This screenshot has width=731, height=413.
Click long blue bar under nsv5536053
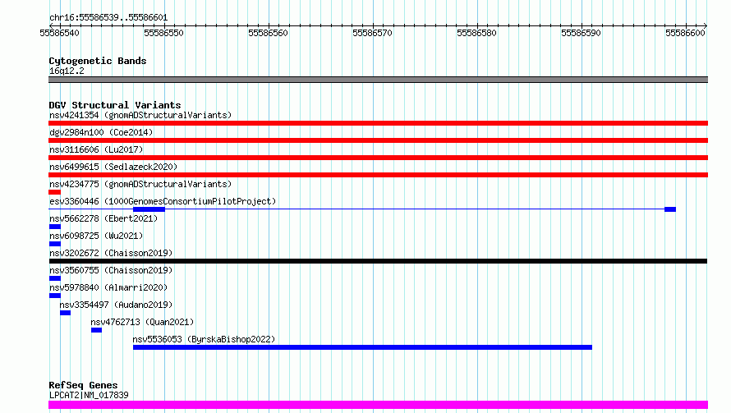(363, 347)
